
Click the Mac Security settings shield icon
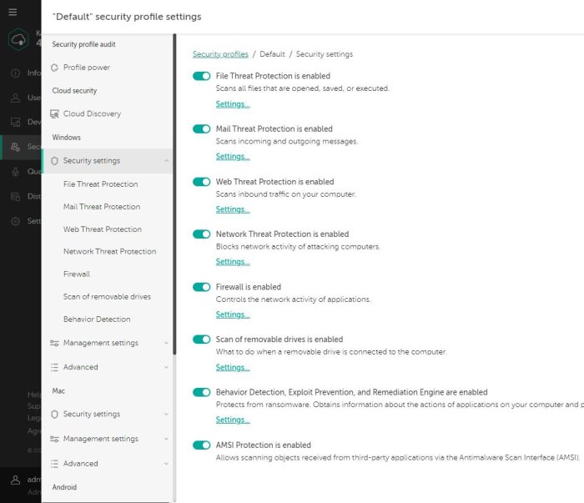click(x=55, y=415)
